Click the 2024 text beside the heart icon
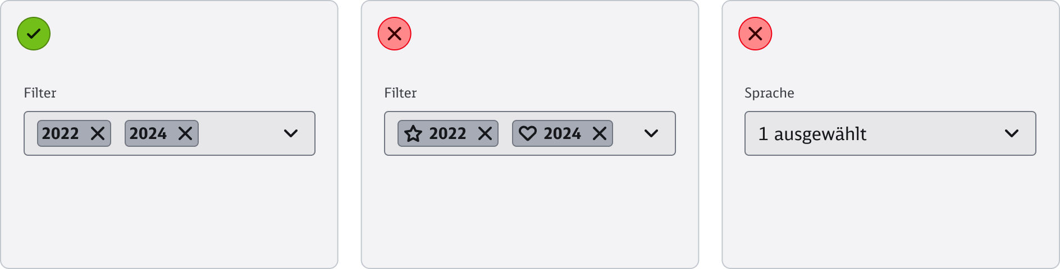Image resolution: width=1060 pixels, height=269 pixels. pos(562,133)
